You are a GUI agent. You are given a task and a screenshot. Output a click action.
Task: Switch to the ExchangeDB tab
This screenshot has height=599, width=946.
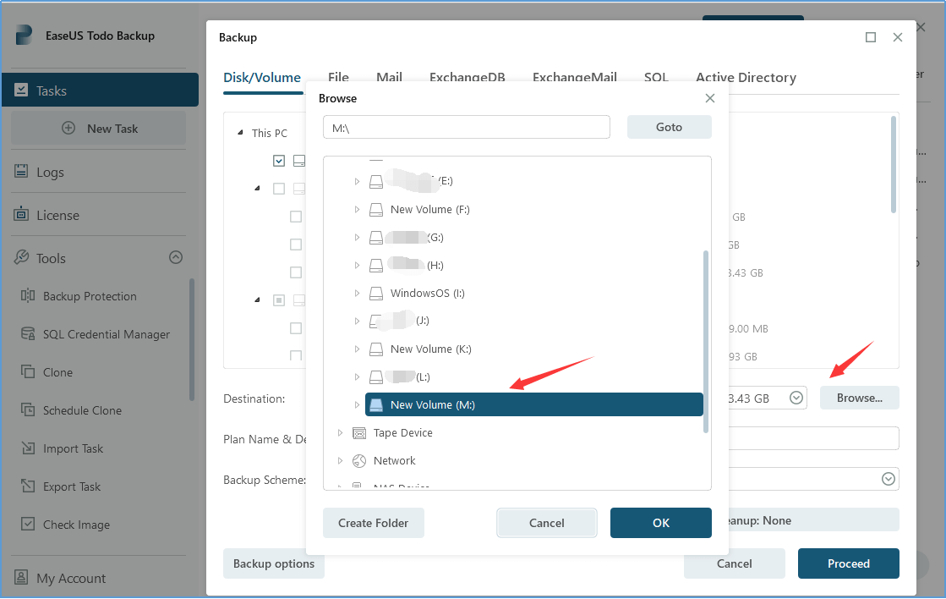(x=467, y=77)
